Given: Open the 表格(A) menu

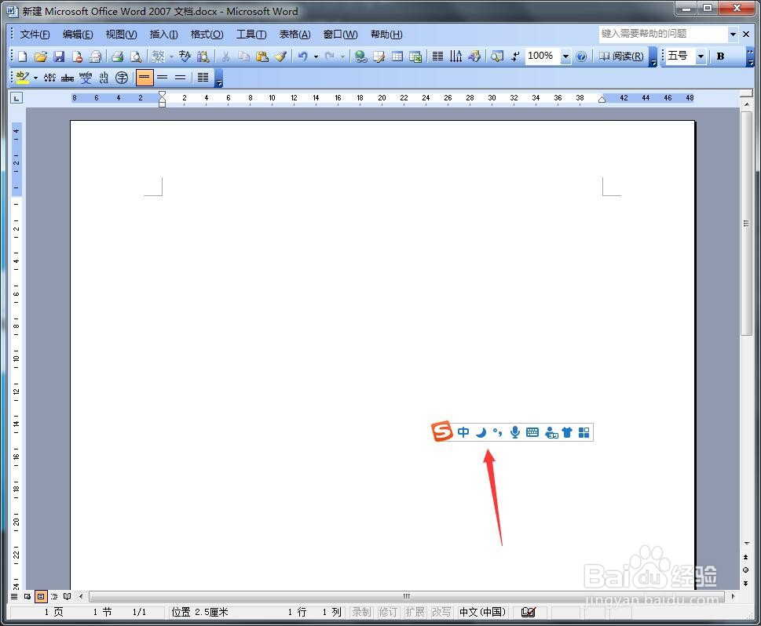Looking at the screenshot, I should [x=295, y=35].
